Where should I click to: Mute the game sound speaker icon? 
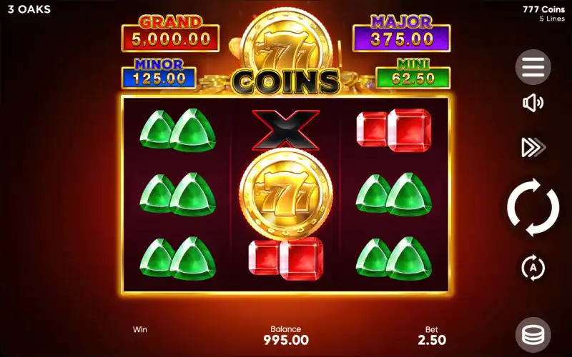pos(533,103)
